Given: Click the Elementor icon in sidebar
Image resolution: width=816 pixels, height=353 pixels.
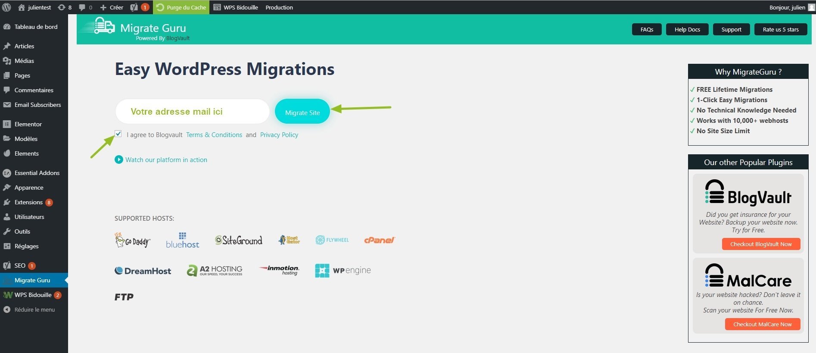Looking at the screenshot, I should [x=7, y=124].
